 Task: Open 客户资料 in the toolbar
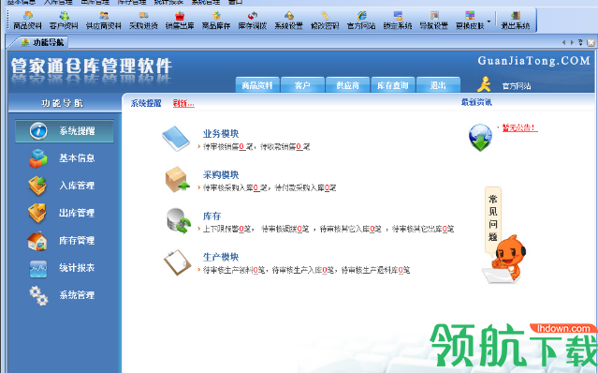[x=64, y=21]
